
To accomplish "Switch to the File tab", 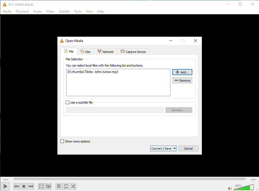I will pyautogui.click(x=69, y=52).
